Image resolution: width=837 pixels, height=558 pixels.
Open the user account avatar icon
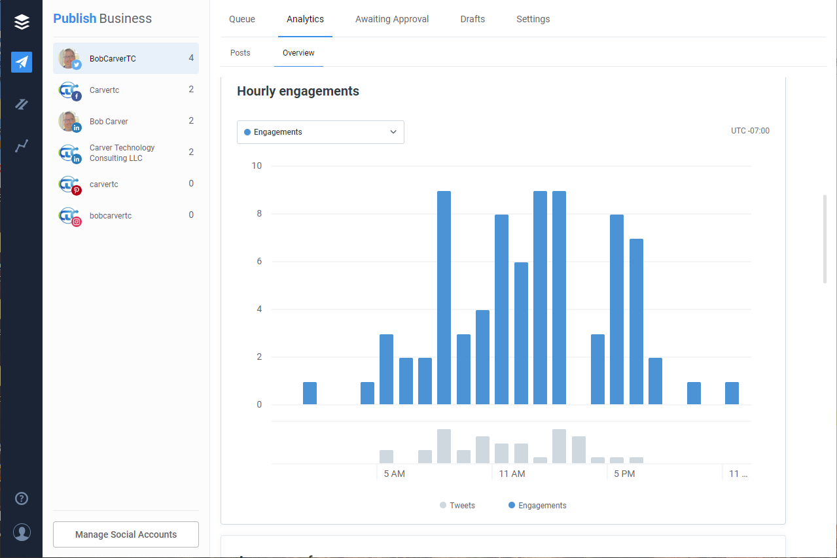(22, 532)
